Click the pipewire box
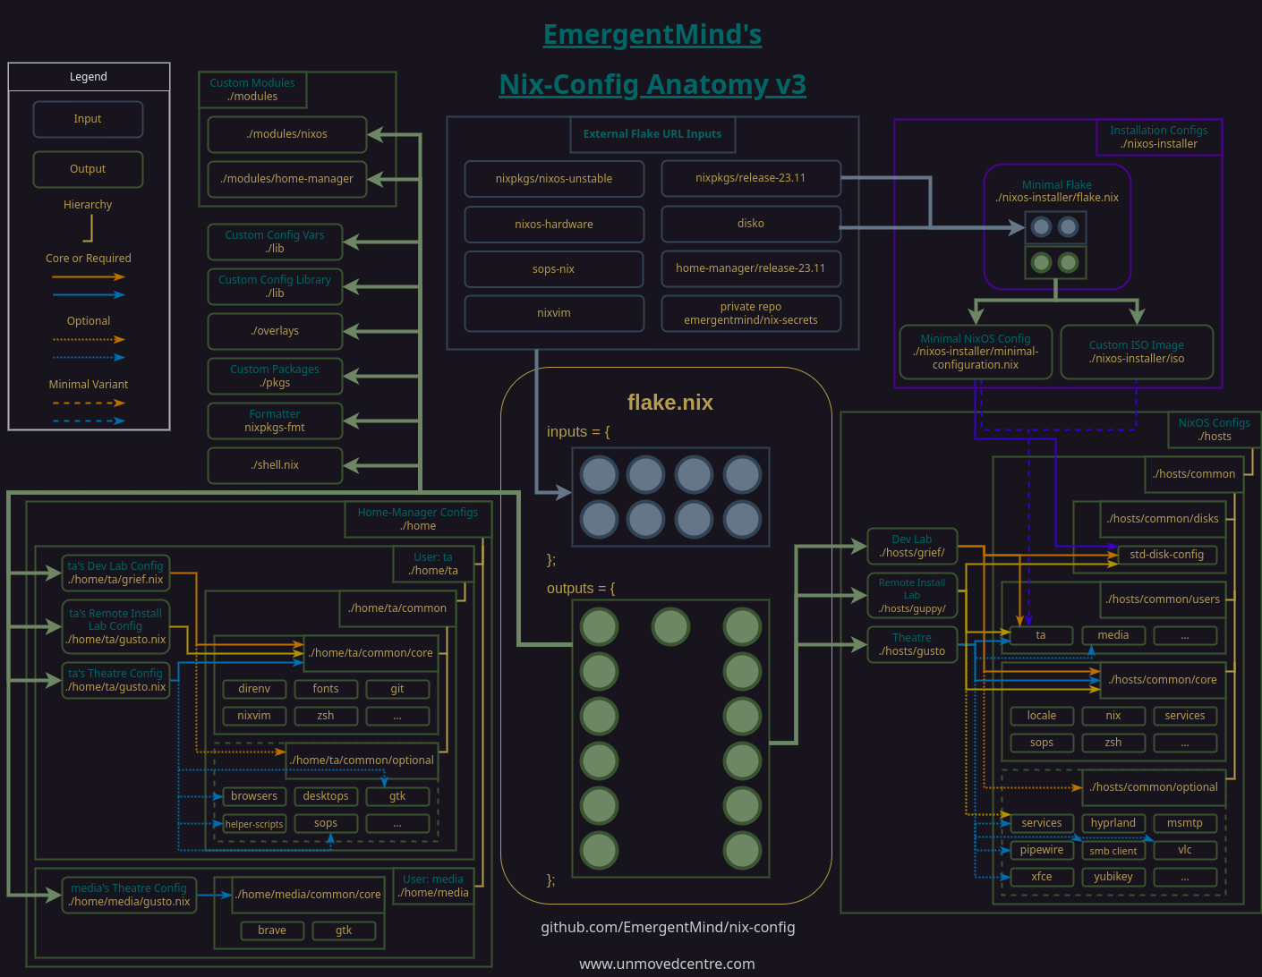The width and height of the screenshot is (1262, 977). (1042, 850)
